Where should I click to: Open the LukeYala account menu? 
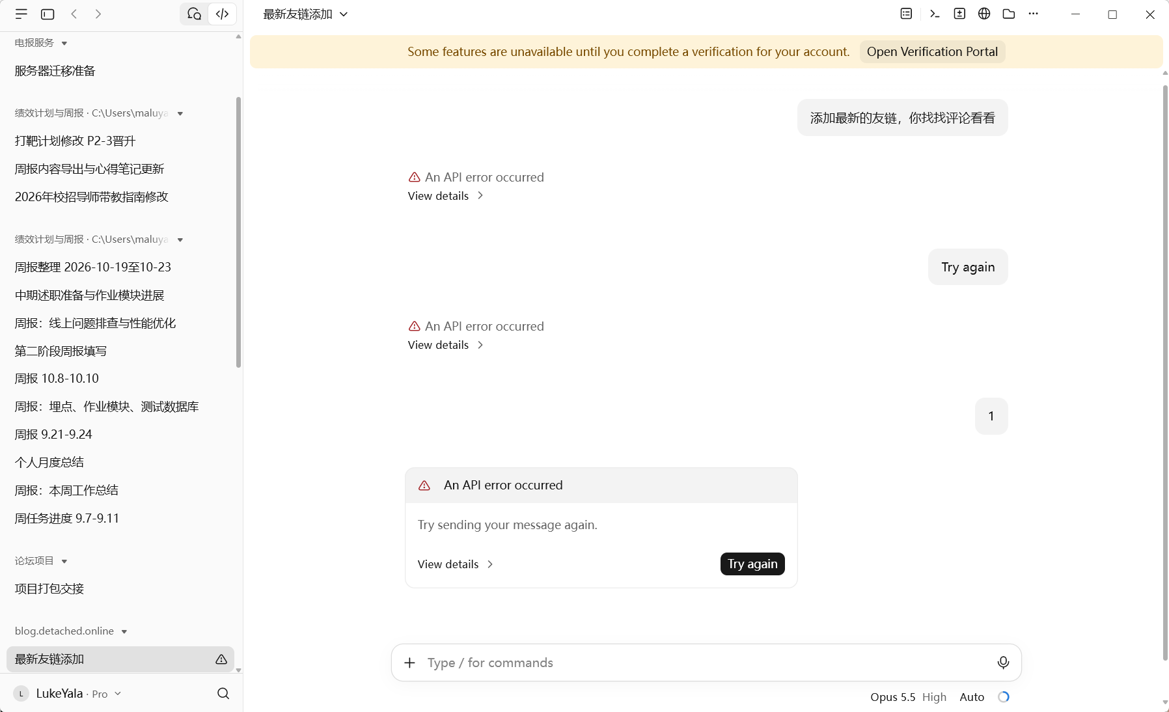pyautogui.click(x=68, y=694)
